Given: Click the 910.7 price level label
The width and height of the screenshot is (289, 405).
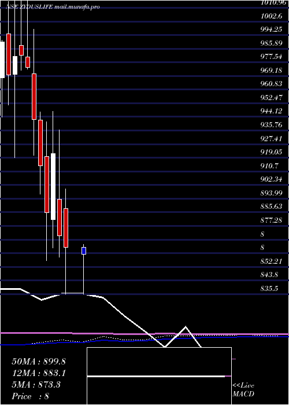Looking at the screenshot, I should coord(269,165).
